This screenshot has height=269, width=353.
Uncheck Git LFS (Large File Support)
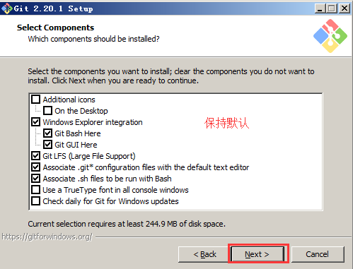coord(36,156)
